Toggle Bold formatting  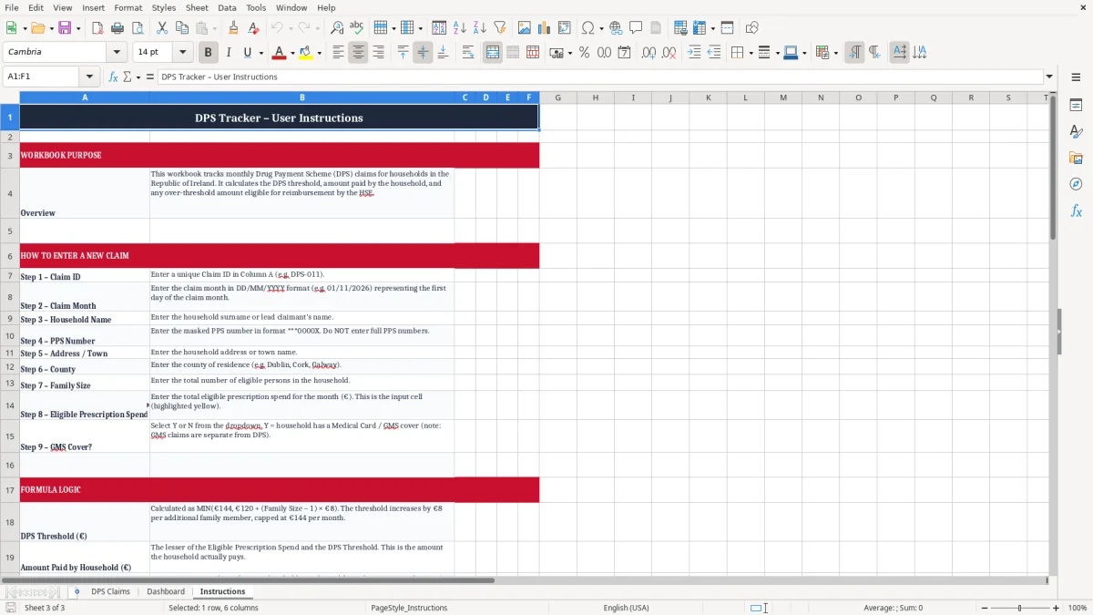[208, 53]
